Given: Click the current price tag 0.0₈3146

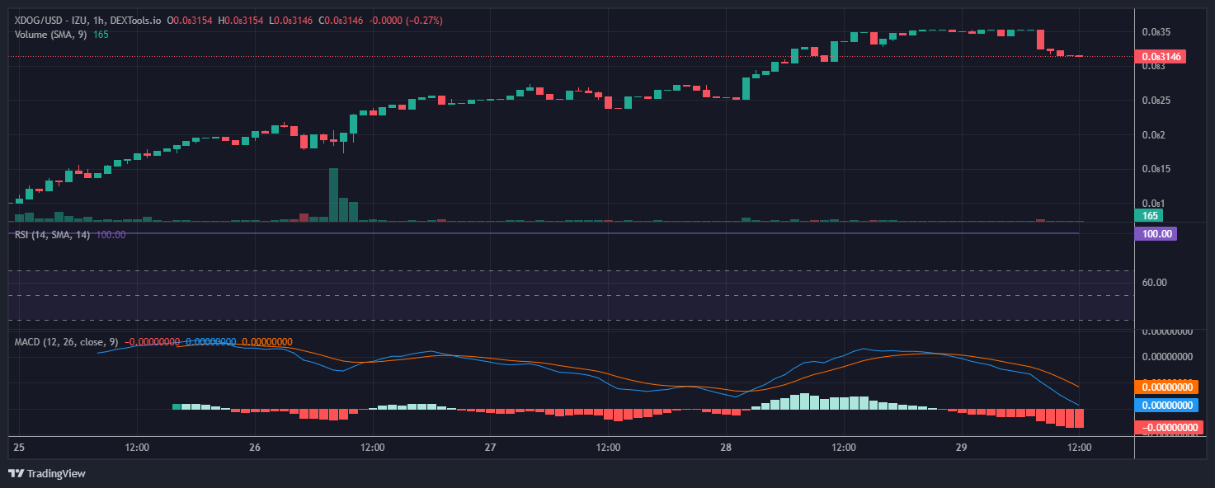Looking at the screenshot, I should pos(1161,57).
